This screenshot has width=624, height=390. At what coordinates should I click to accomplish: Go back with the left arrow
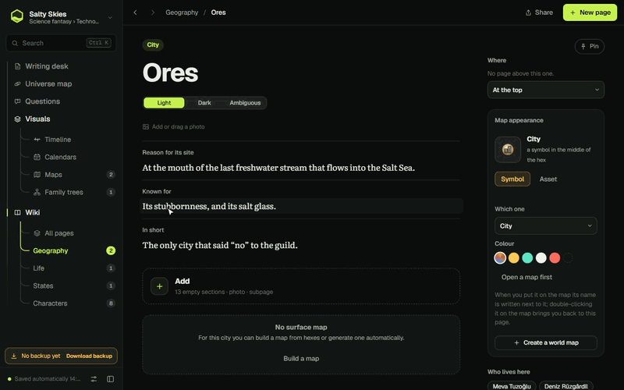click(x=135, y=12)
